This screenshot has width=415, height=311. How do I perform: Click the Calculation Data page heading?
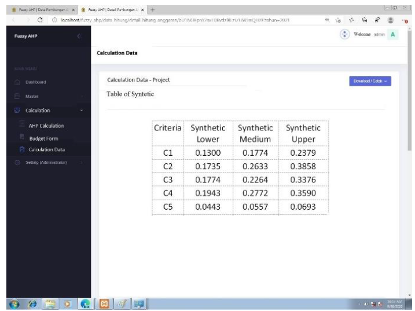pos(117,53)
